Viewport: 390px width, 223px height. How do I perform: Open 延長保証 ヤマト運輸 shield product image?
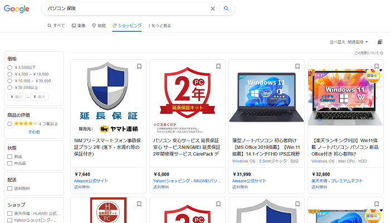coord(108,97)
